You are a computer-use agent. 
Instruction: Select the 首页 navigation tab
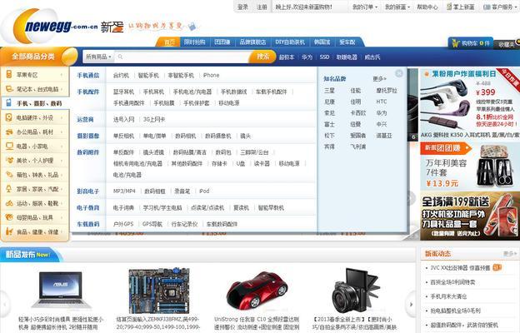169,42
